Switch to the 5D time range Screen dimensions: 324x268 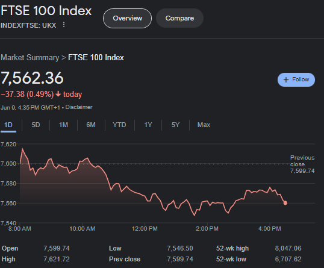pos(36,125)
